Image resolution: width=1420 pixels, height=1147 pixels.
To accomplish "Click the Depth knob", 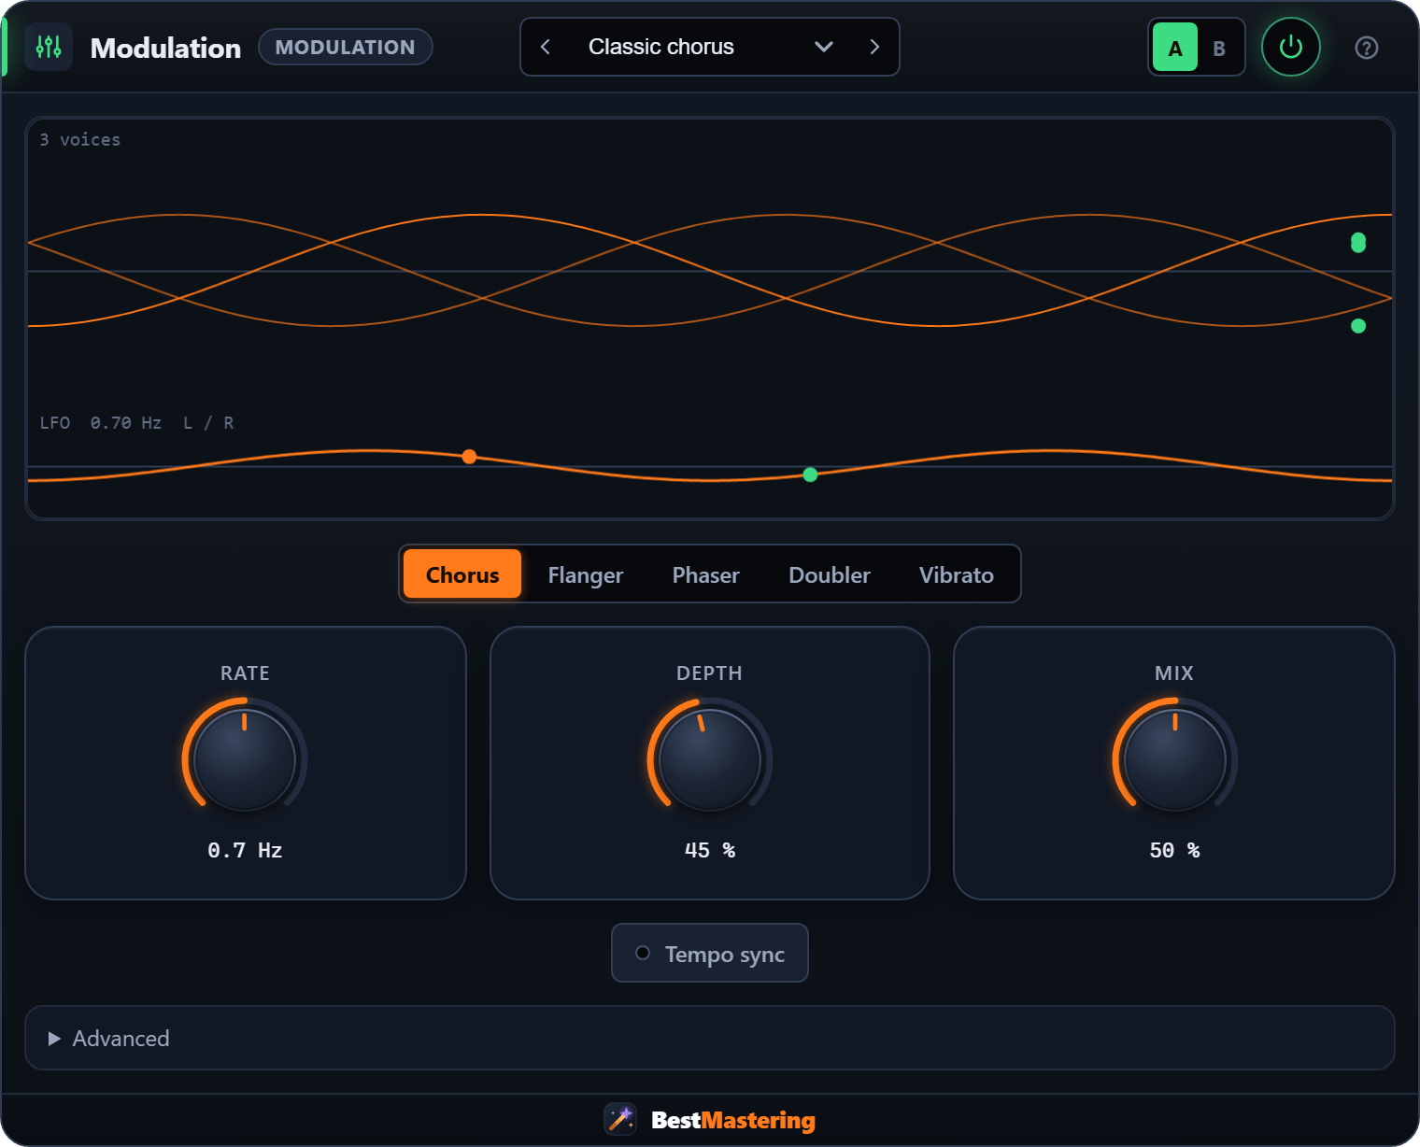I will (710, 760).
